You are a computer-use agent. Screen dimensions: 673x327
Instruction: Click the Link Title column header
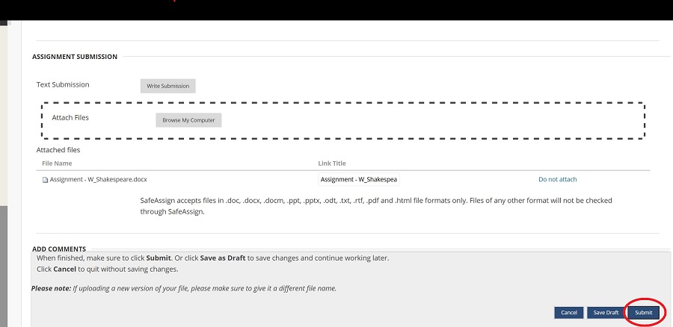(332, 163)
